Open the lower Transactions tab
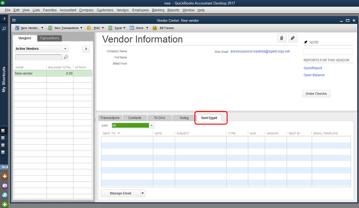359x208 pixels. (110, 118)
